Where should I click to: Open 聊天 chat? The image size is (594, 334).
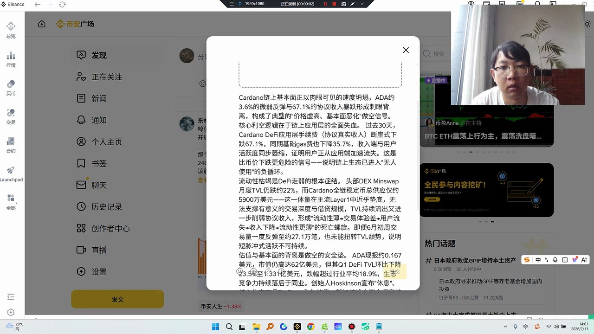(x=117, y=185)
